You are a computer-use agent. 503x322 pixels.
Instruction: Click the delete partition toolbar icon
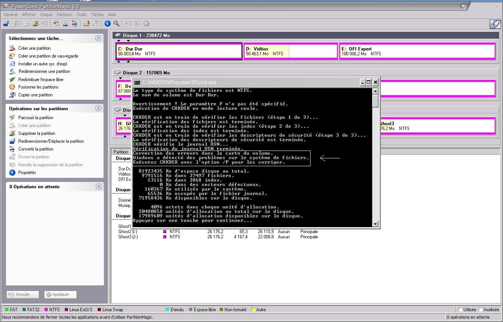tap(36, 24)
